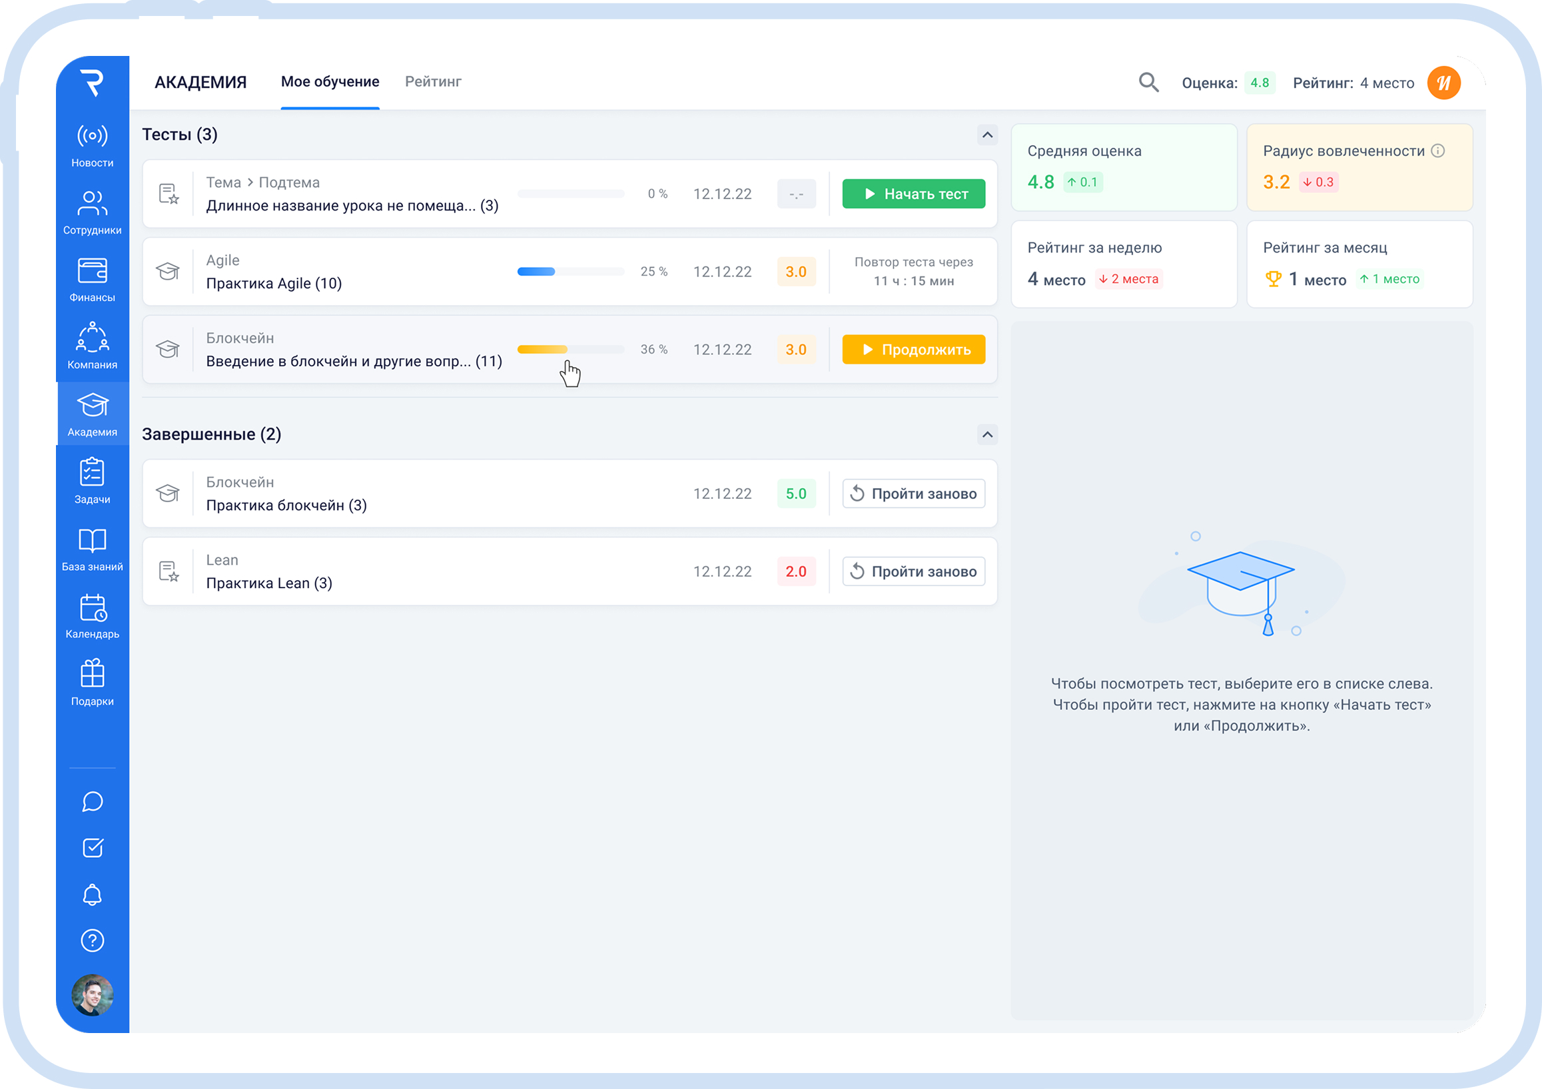Open the Рейтинг за неделю card
1542x1089 pixels.
tap(1124, 264)
